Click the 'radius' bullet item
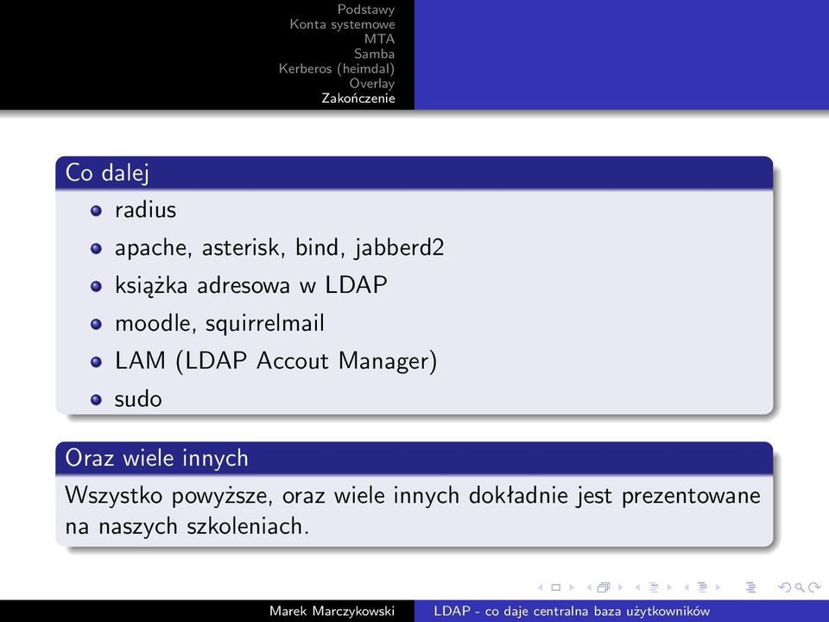Screen dimensions: 829x622 [x=145, y=210]
